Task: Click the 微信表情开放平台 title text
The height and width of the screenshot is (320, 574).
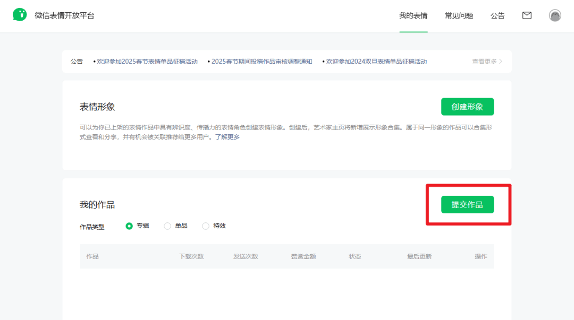Action: (x=64, y=15)
